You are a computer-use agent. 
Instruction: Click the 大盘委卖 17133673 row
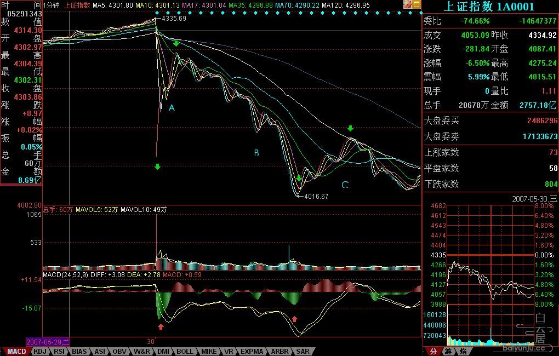tap(490, 136)
